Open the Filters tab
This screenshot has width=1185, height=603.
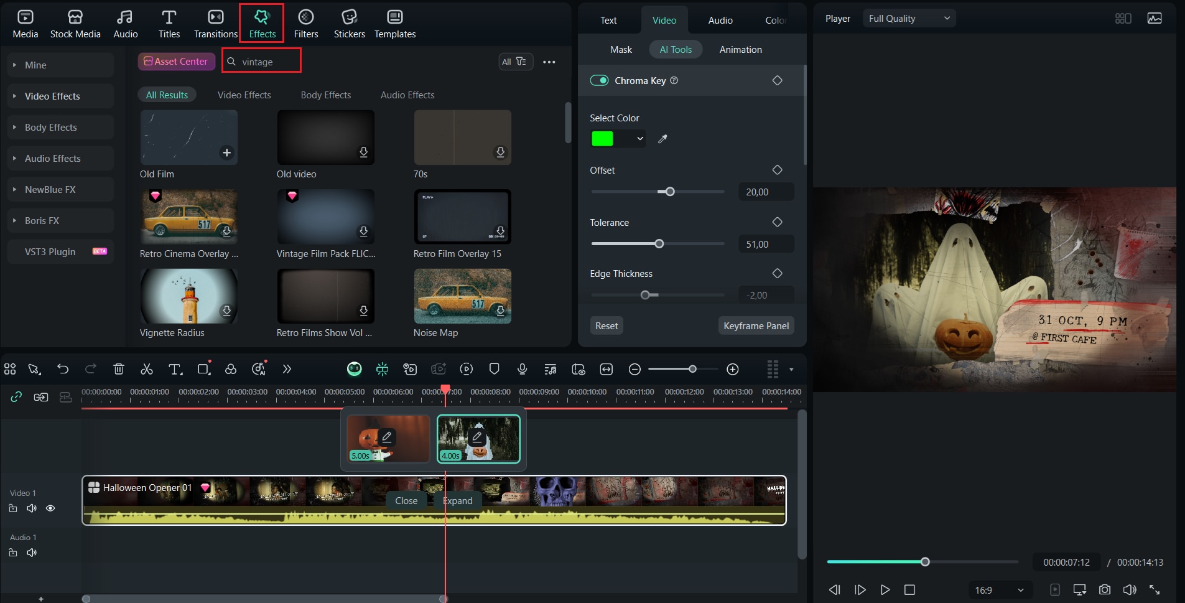pyautogui.click(x=306, y=24)
